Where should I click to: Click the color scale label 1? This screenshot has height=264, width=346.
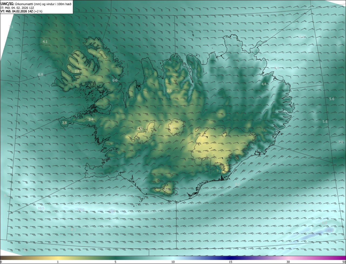click(58, 262)
